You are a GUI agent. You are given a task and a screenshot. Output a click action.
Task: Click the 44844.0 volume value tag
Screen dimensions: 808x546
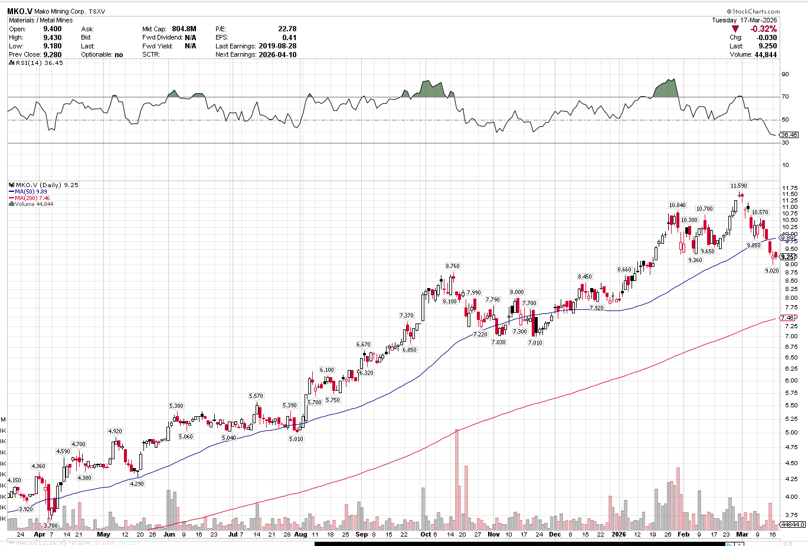pyautogui.click(x=792, y=524)
